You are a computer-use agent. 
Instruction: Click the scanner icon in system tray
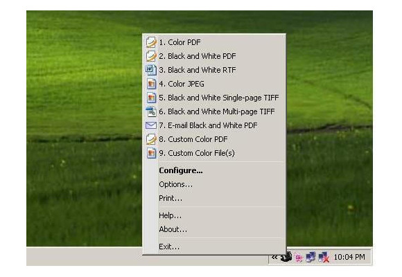coord(286,257)
